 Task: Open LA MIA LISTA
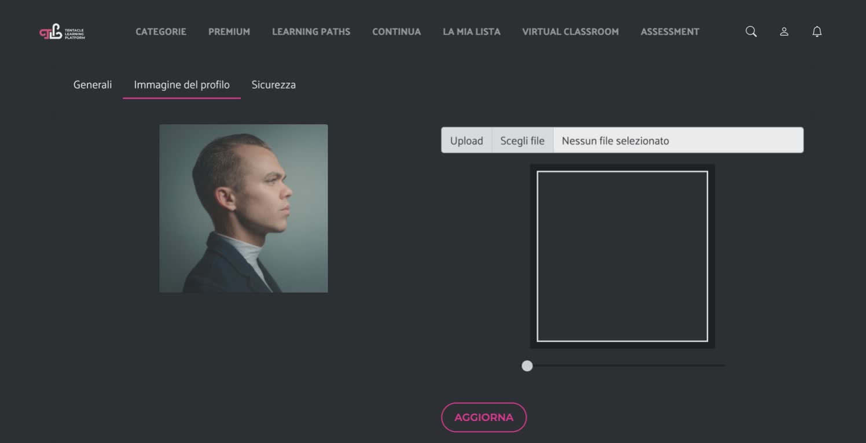[471, 32]
